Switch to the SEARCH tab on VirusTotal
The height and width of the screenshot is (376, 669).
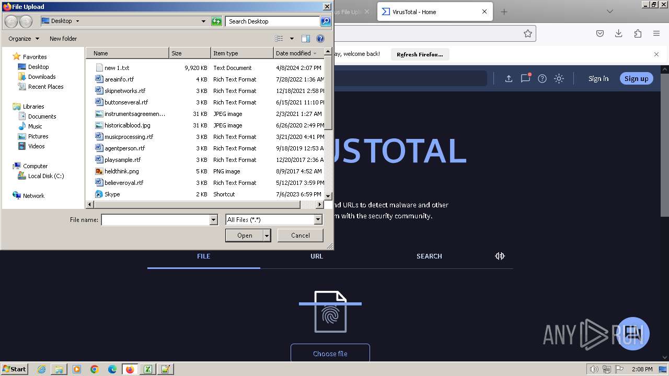coord(429,256)
